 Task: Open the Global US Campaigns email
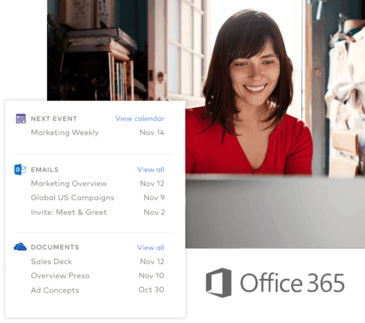pyautogui.click(x=73, y=198)
